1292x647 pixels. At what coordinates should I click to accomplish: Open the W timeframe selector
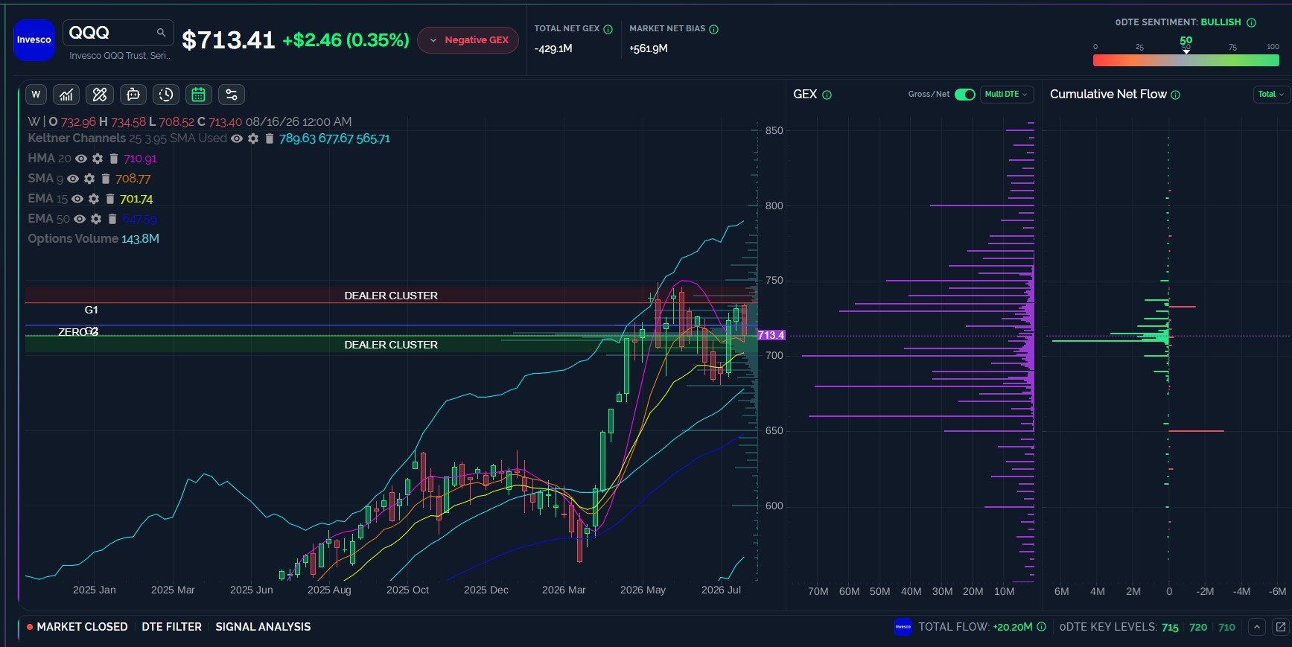(36, 95)
